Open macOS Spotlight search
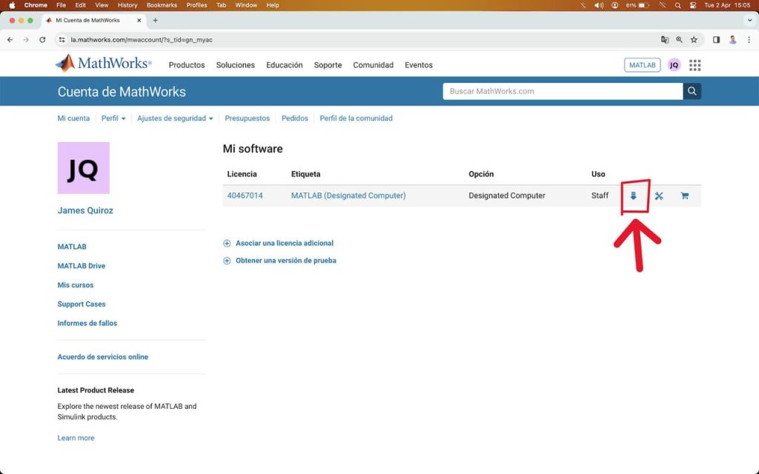Image resolution: width=759 pixels, height=474 pixels. pyautogui.click(x=677, y=5)
